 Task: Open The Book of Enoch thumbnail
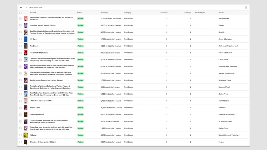(26, 114)
